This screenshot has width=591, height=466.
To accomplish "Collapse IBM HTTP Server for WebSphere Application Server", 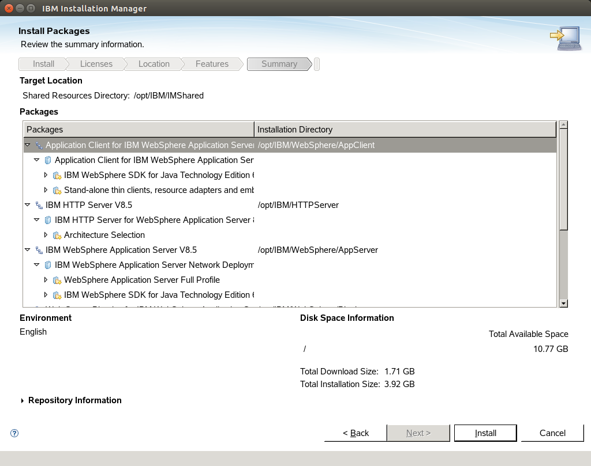I will pos(36,219).
